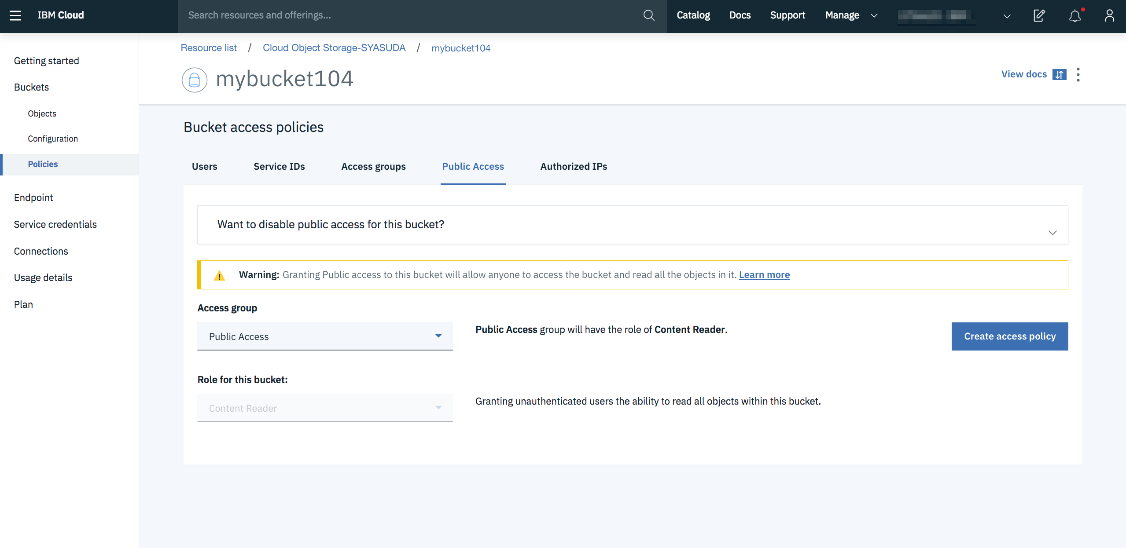Screen dimensions: 1126x548
Task: Expand the account switcher chevron
Action: pyautogui.click(x=1007, y=16)
